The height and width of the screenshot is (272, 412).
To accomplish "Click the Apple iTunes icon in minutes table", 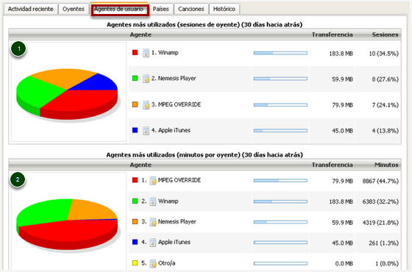I will [x=153, y=243].
